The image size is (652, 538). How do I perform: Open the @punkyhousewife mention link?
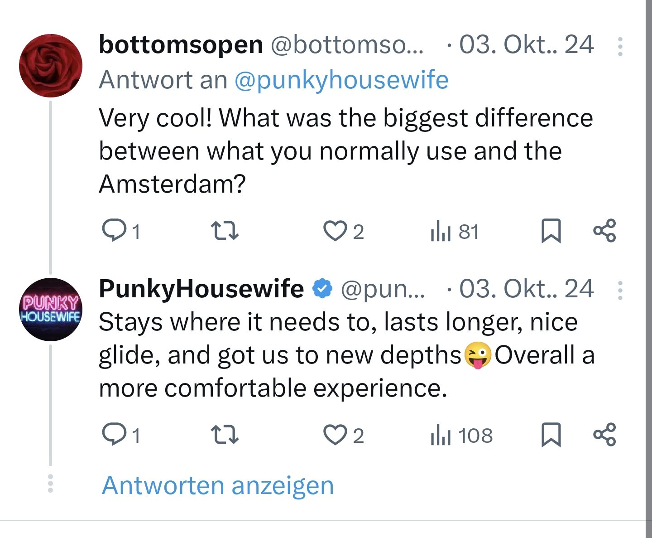[341, 80]
